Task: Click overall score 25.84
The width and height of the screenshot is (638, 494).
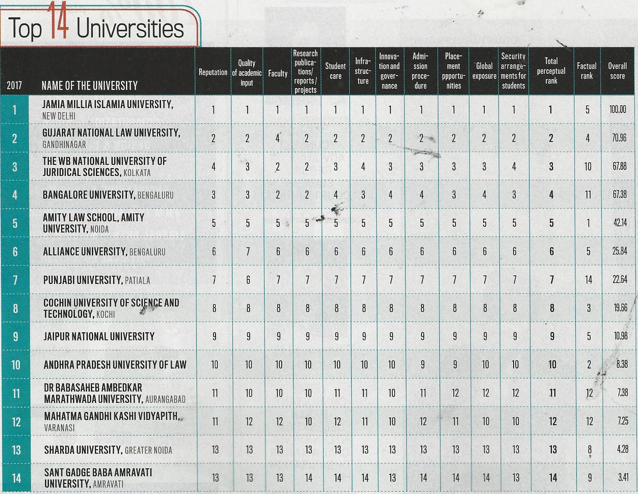Action: [620, 251]
